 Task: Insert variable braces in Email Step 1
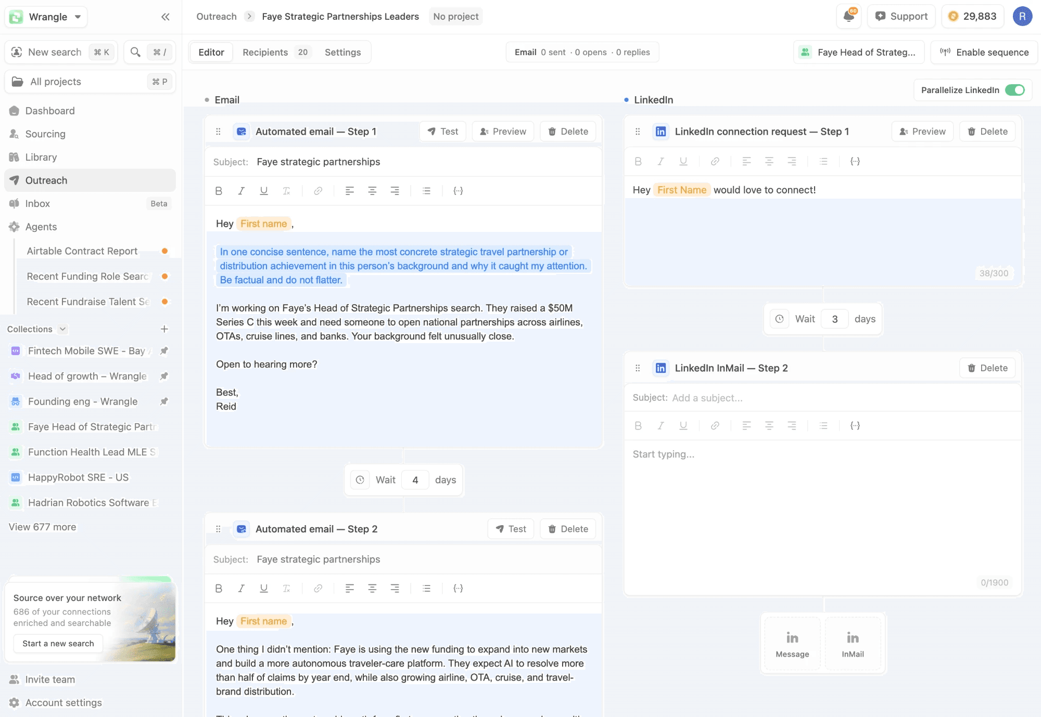(x=458, y=191)
